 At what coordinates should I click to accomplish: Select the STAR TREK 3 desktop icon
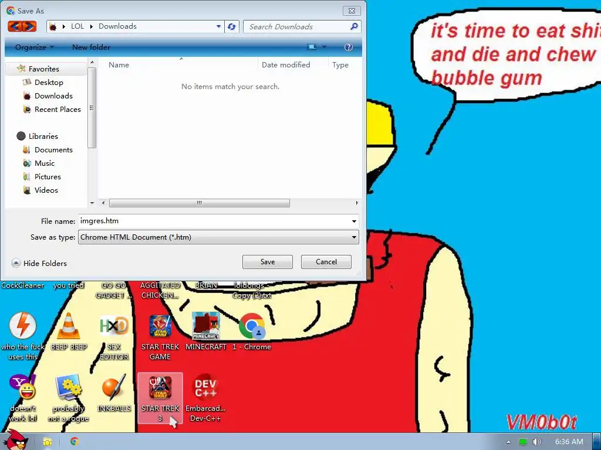[x=160, y=398]
